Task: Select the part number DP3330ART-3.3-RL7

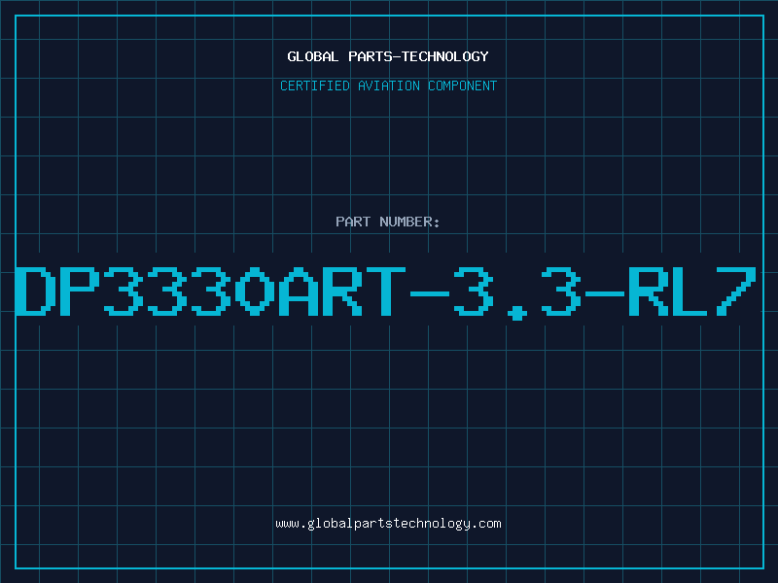Action: coord(386,293)
